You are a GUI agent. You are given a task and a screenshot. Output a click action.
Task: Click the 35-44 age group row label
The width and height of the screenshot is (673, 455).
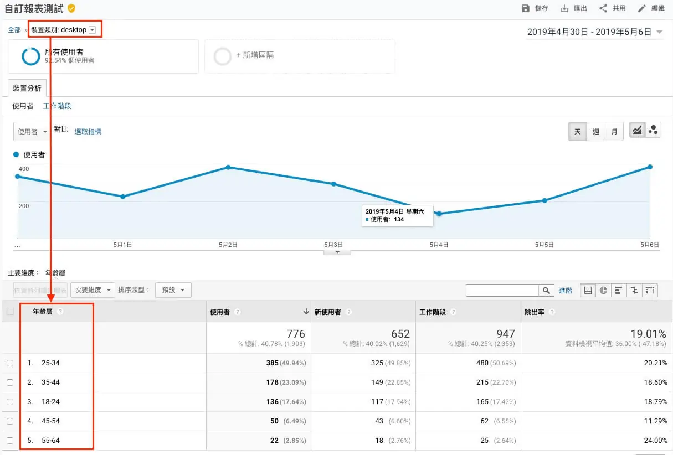[x=50, y=382]
